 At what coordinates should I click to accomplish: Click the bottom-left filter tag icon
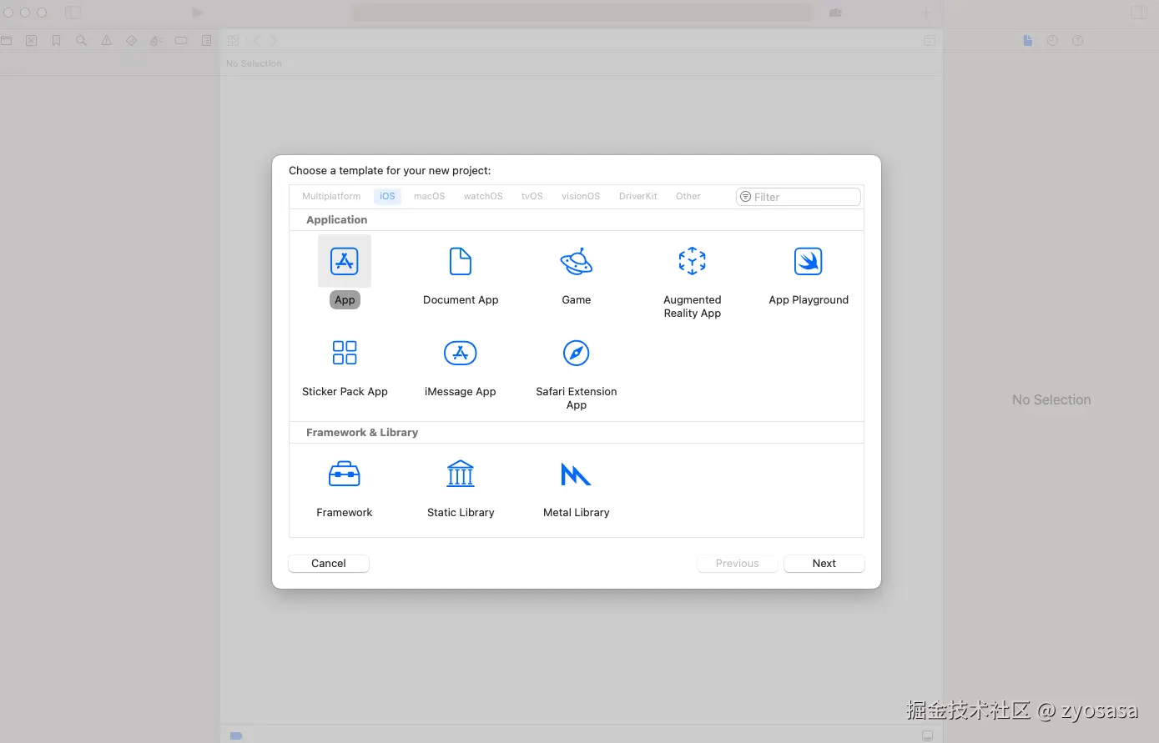236,735
